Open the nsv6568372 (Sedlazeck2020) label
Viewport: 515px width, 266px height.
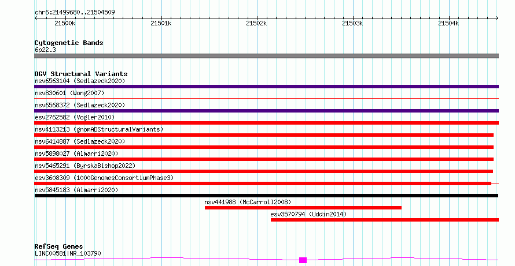[x=80, y=105]
